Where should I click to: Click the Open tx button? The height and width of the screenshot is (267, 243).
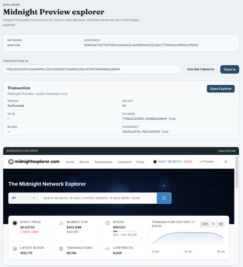tap(229, 69)
